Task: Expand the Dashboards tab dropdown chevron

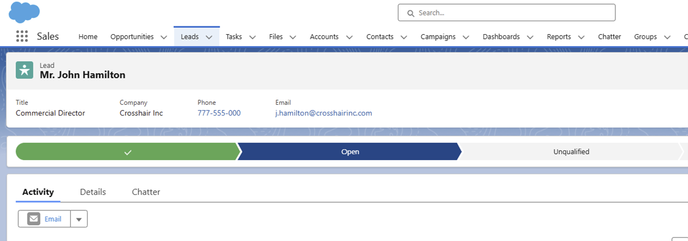Action: coord(530,37)
